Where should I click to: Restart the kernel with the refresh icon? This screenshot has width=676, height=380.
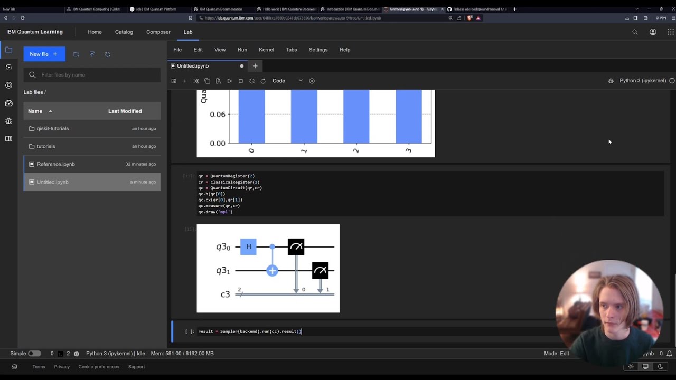(251, 81)
